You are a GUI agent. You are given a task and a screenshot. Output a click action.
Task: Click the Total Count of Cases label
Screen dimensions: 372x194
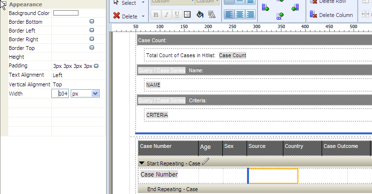pyautogui.click(x=181, y=55)
